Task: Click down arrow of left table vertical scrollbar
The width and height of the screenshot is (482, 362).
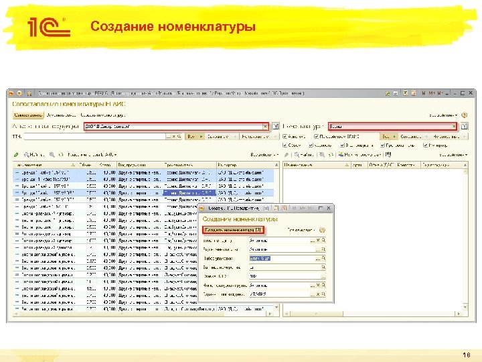Action: pos(276,307)
